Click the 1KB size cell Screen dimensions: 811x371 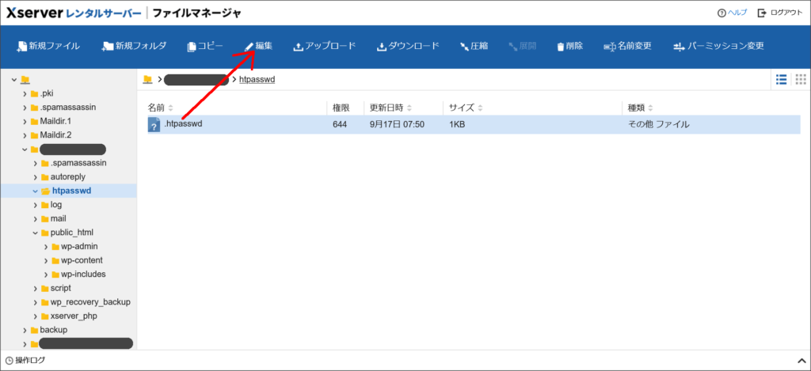point(457,124)
